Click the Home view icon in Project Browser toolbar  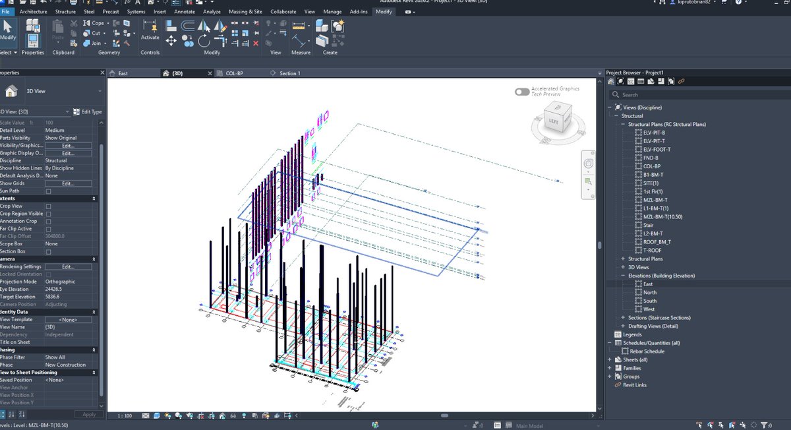tap(610, 81)
